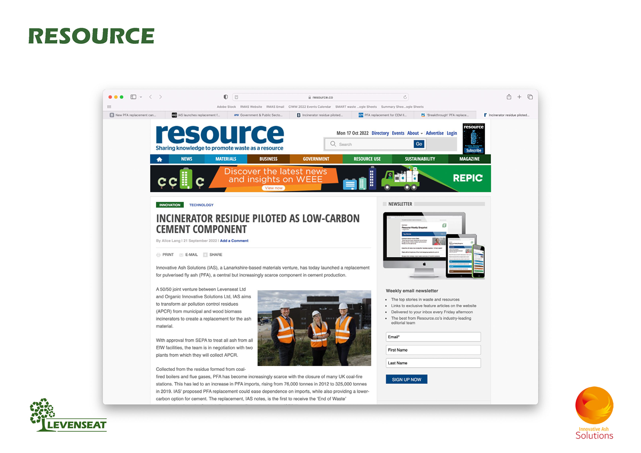Add a new tab with the plus icon

(519, 97)
